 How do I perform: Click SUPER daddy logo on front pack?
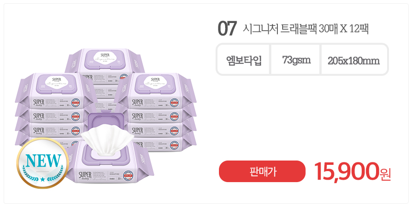pyautogui.click(x=85, y=175)
